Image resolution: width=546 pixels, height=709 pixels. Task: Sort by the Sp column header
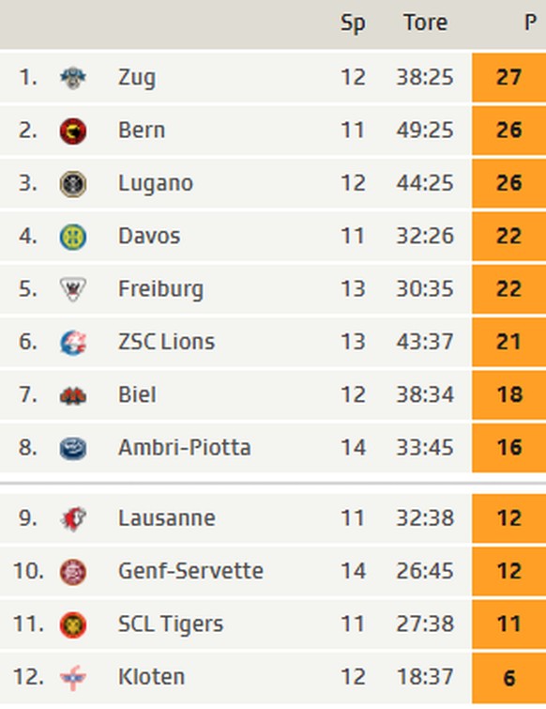tap(353, 23)
